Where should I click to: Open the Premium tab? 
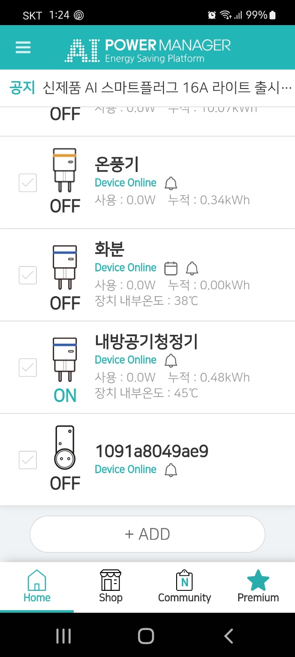click(x=258, y=587)
